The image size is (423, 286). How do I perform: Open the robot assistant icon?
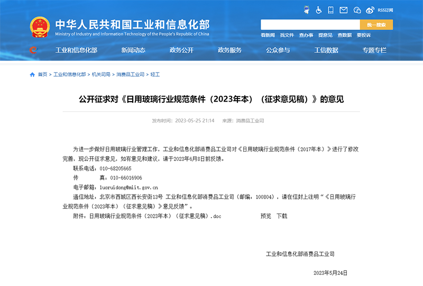coord(307,10)
